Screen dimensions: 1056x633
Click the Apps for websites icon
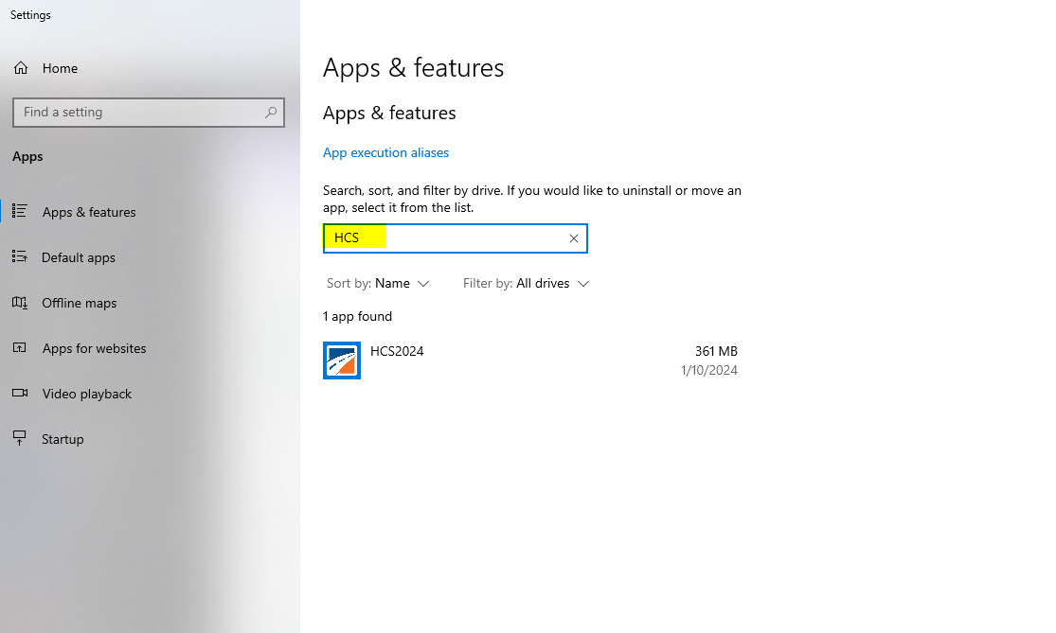point(20,348)
